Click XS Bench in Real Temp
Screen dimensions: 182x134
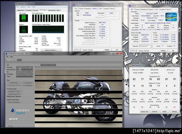pyautogui.click(x=154, y=112)
